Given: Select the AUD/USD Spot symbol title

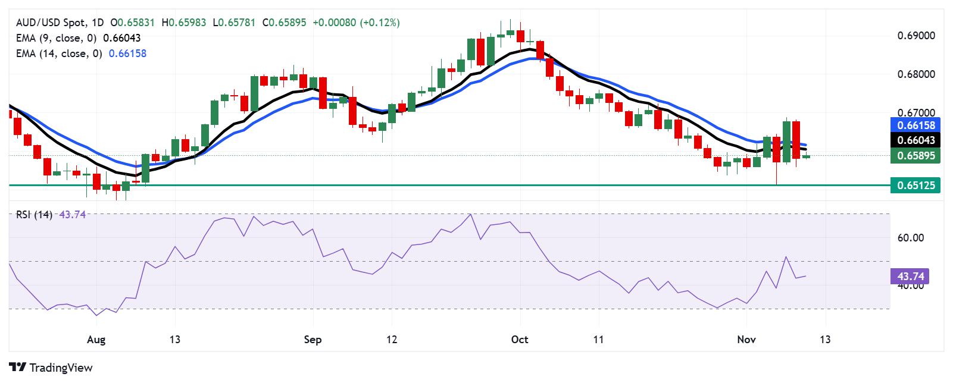Looking at the screenshot, I should (x=51, y=23).
